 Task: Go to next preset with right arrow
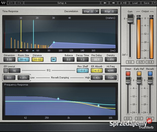point(113,3)
